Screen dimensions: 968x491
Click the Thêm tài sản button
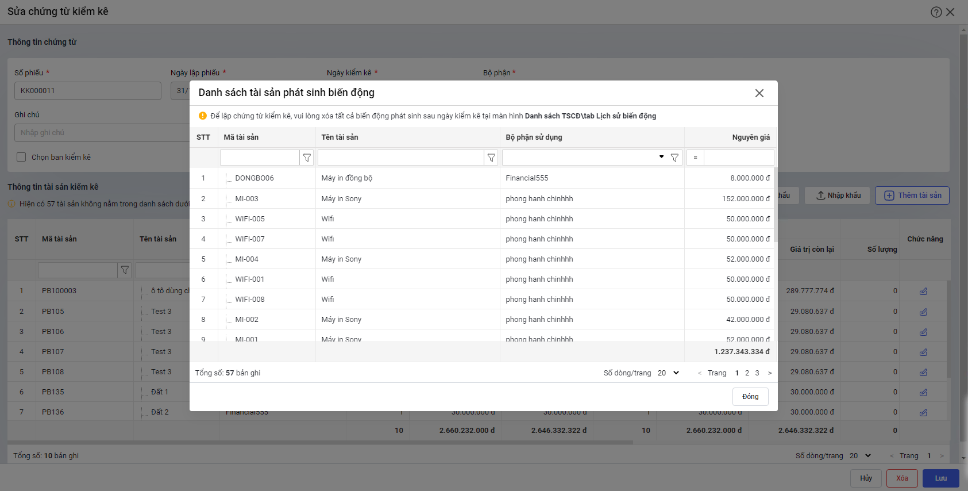coord(912,195)
